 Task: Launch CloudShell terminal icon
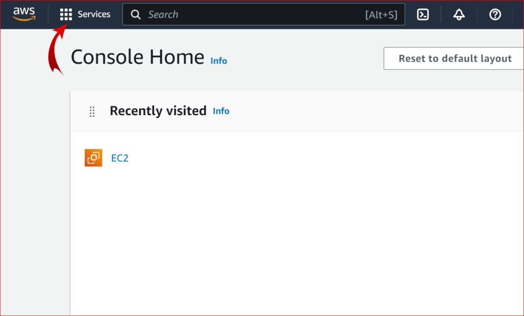click(x=423, y=14)
